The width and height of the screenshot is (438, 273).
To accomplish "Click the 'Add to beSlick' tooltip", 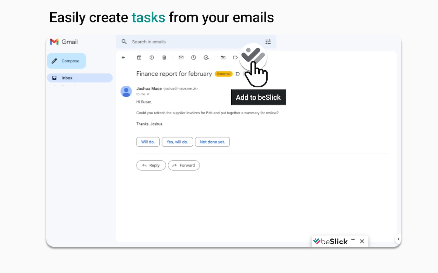I will pos(258,97).
